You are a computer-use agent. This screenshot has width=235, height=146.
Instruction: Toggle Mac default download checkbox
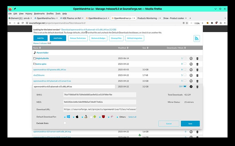[74, 117]
